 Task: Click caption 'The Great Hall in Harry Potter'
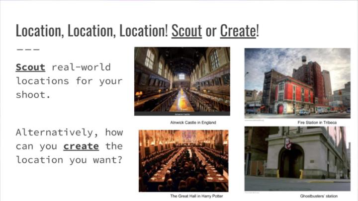click(x=196, y=196)
